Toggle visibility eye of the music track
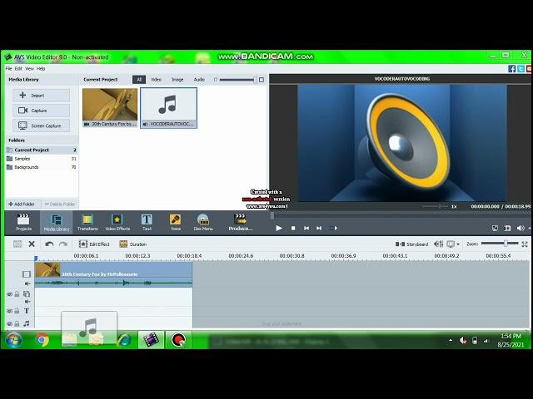This screenshot has width=533, height=399. 9,323
